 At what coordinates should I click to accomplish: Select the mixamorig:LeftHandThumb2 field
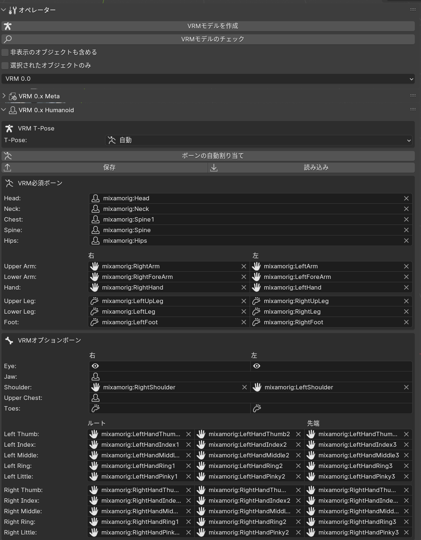tap(249, 434)
